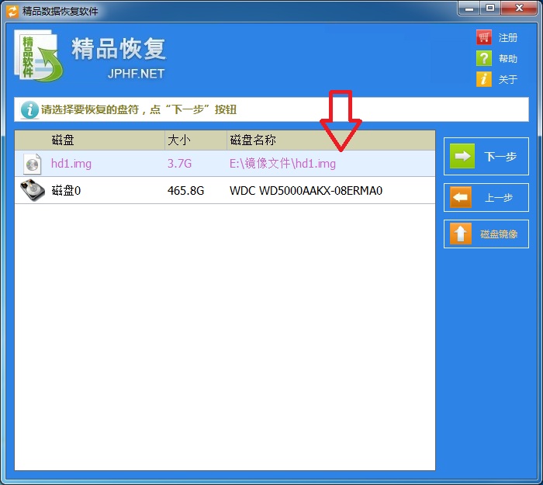543x485 pixels.
Task: Click the 下一步 (Next) button
Action: point(486,156)
